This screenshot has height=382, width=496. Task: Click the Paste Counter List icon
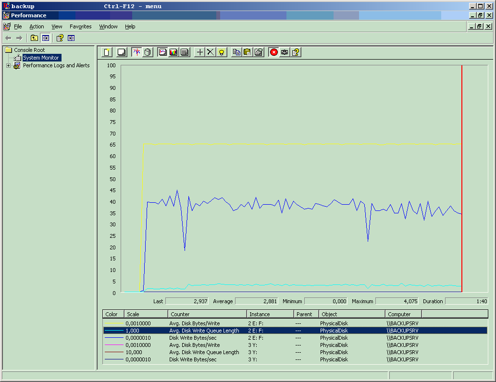coord(248,52)
